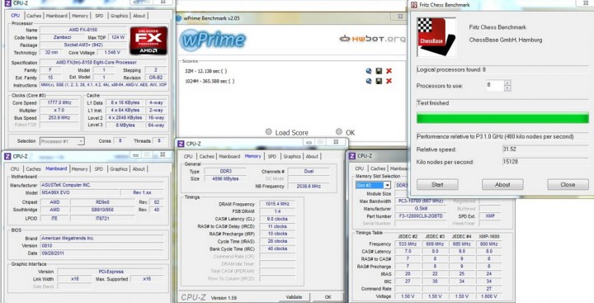Click the BIOS date 09/28/2011 field
This screenshot has height=303, width=594.
pos(102,253)
